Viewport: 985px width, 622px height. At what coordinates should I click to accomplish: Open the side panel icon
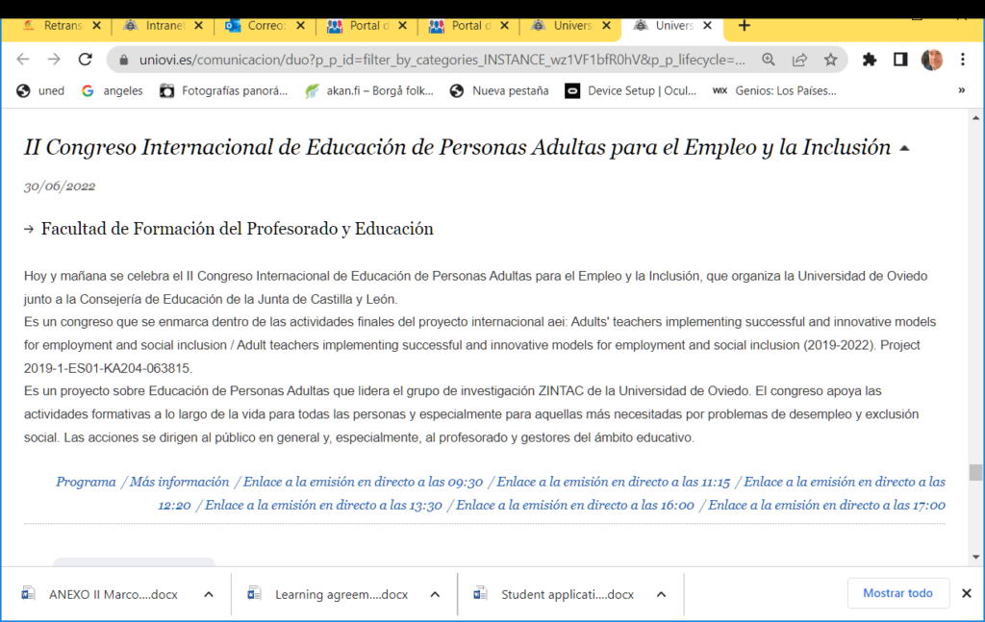pos(900,60)
